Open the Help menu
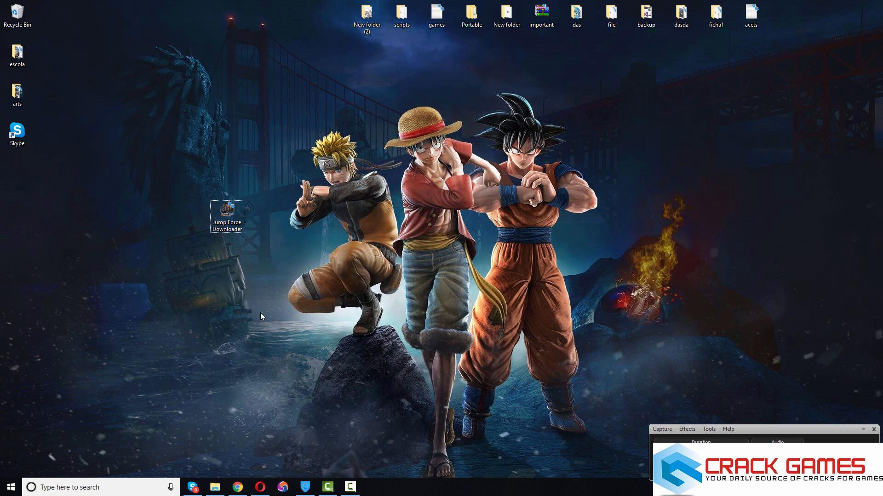Image resolution: width=883 pixels, height=496 pixels. pyautogui.click(x=728, y=429)
